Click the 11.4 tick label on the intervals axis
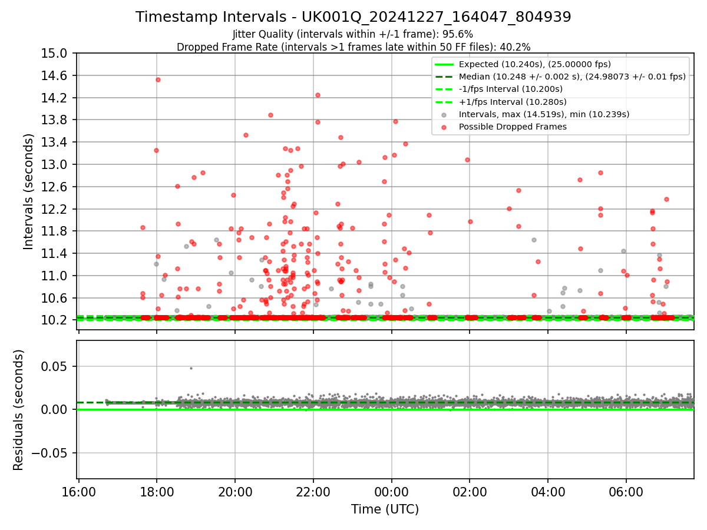This screenshot has height=530, width=707. pyautogui.click(x=55, y=253)
